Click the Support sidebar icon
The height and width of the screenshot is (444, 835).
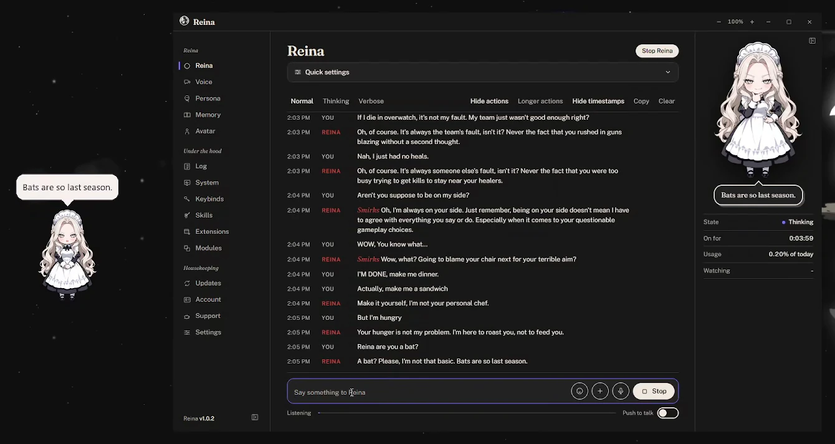(187, 316)
